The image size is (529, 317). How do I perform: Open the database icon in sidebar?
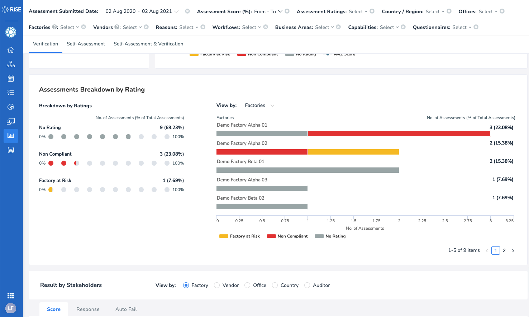click(11, 150)
